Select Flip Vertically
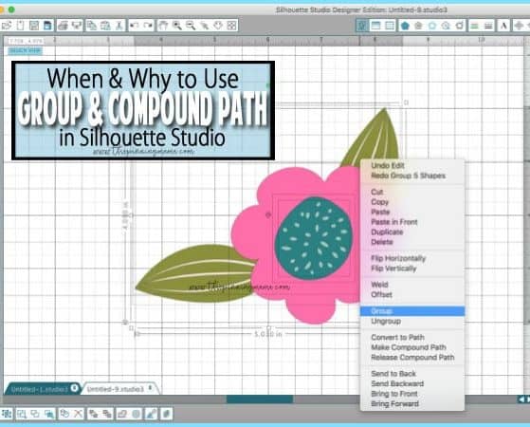 click(393, 269)
